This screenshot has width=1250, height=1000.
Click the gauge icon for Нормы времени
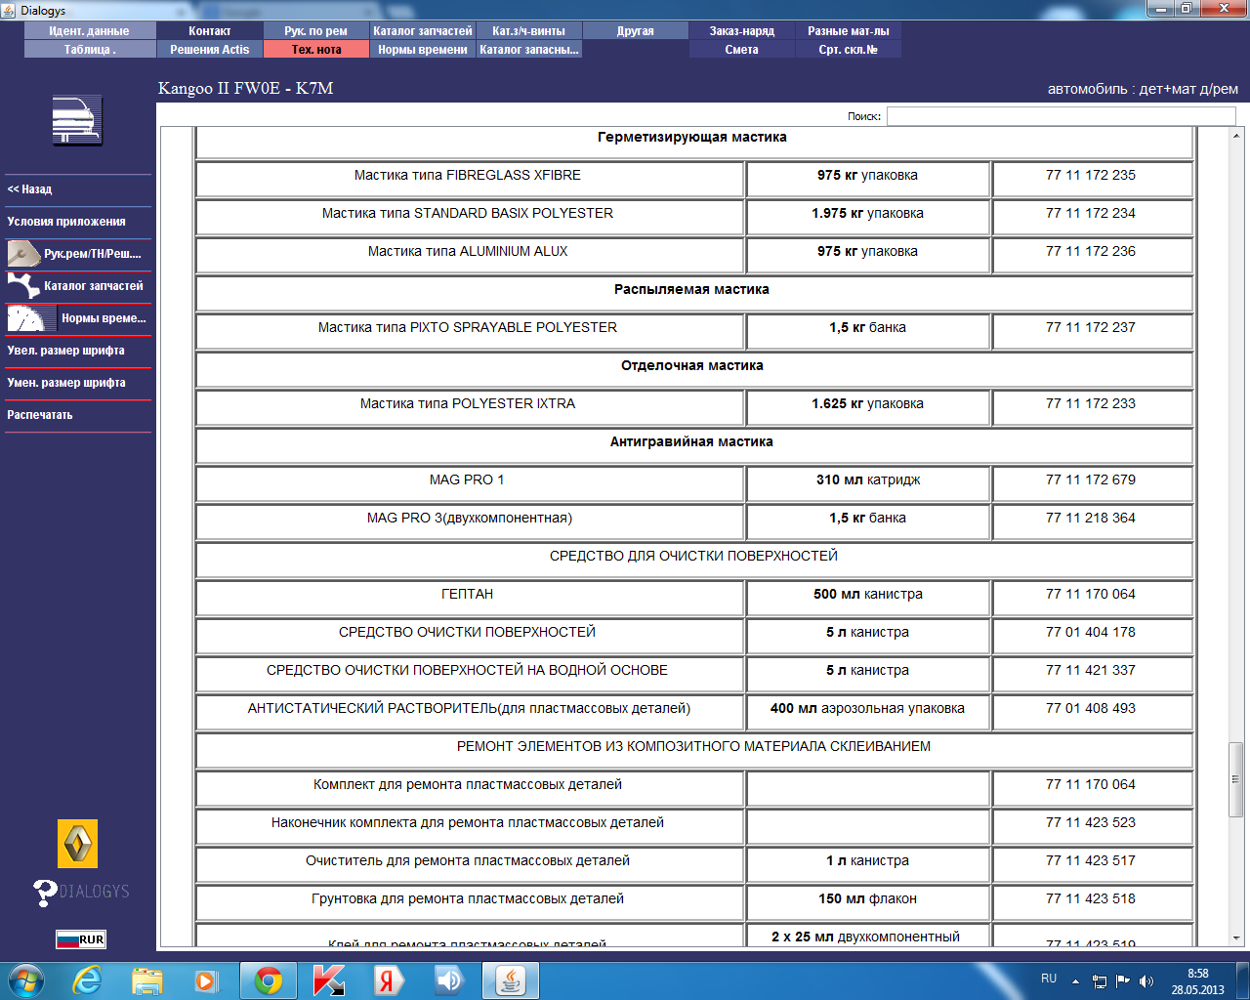click(x=31, y=318)
